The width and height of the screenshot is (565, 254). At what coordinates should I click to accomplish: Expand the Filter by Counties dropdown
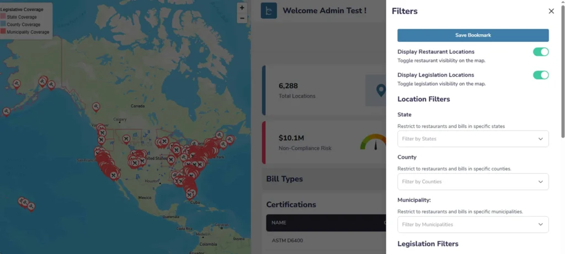[x=473, y=182]
